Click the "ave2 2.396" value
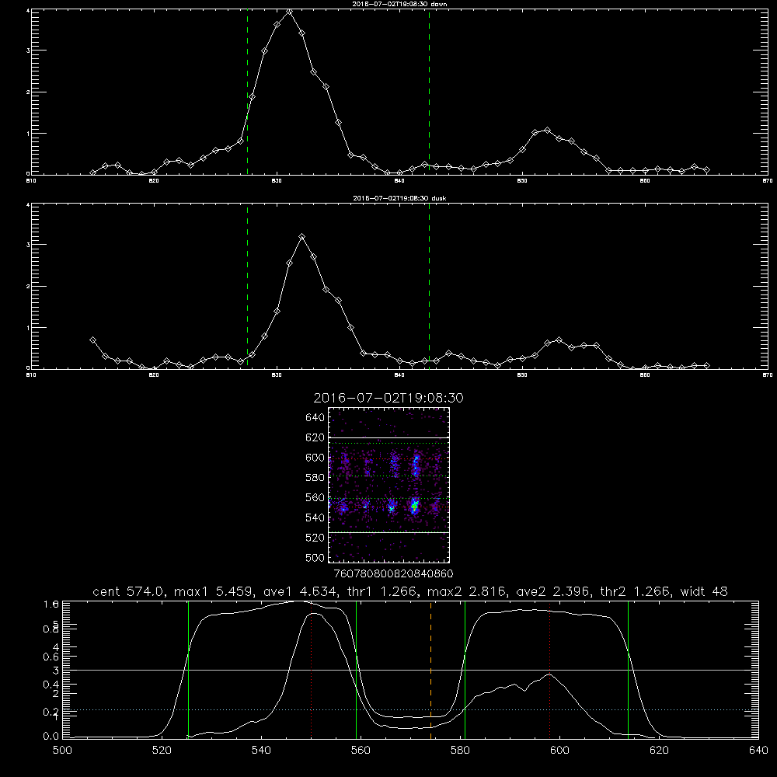This screenshot has height=777, width=777. pyautogui.click(x=553, y=591)
